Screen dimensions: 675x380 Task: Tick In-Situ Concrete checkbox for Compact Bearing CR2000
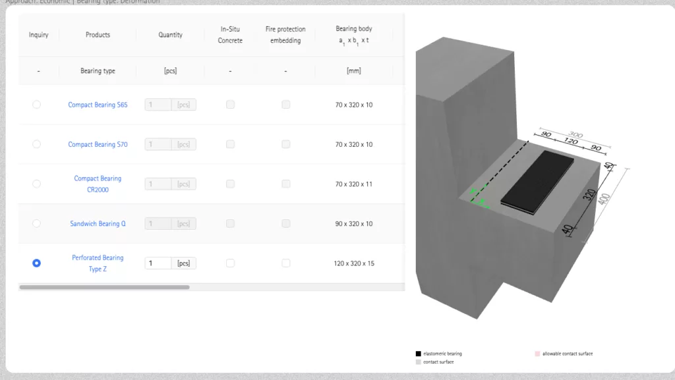click(230, 184)
